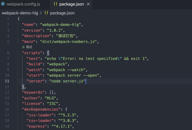This screenshot has height=130, width=192.
Task: Click line number 6 in gutter
Action: coord(8,53)
